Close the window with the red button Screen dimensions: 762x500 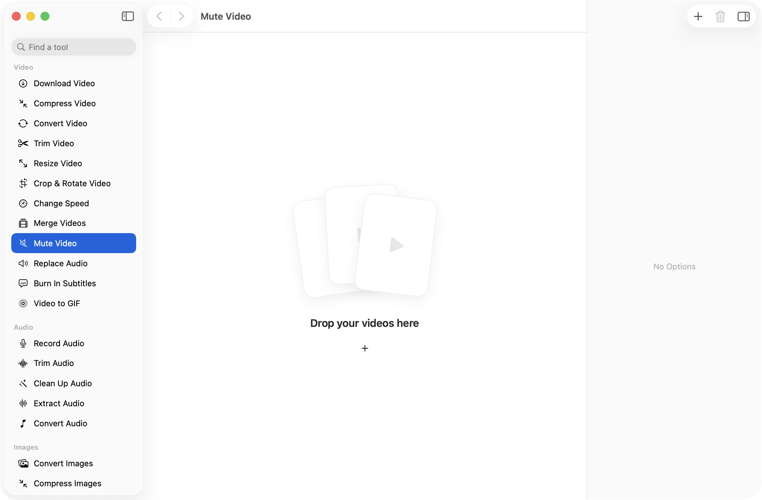(x=16, y=16)
